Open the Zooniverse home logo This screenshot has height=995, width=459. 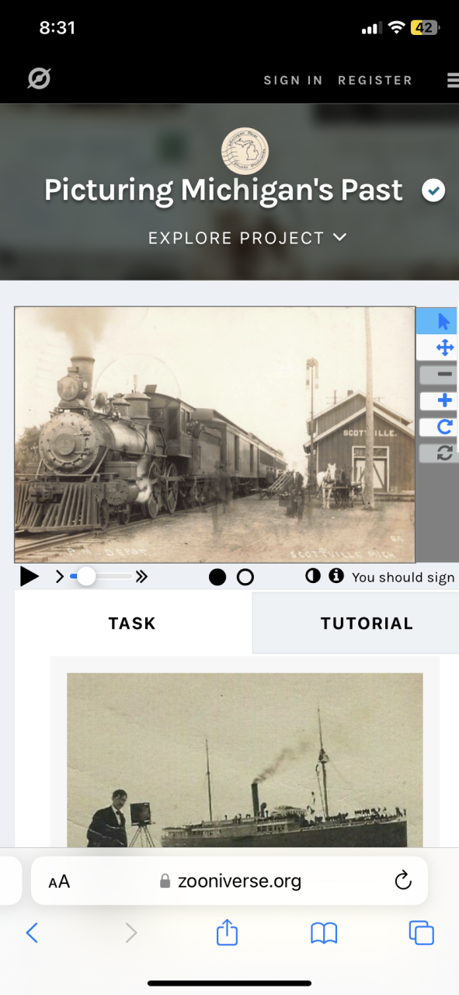(x=39, y=79)
